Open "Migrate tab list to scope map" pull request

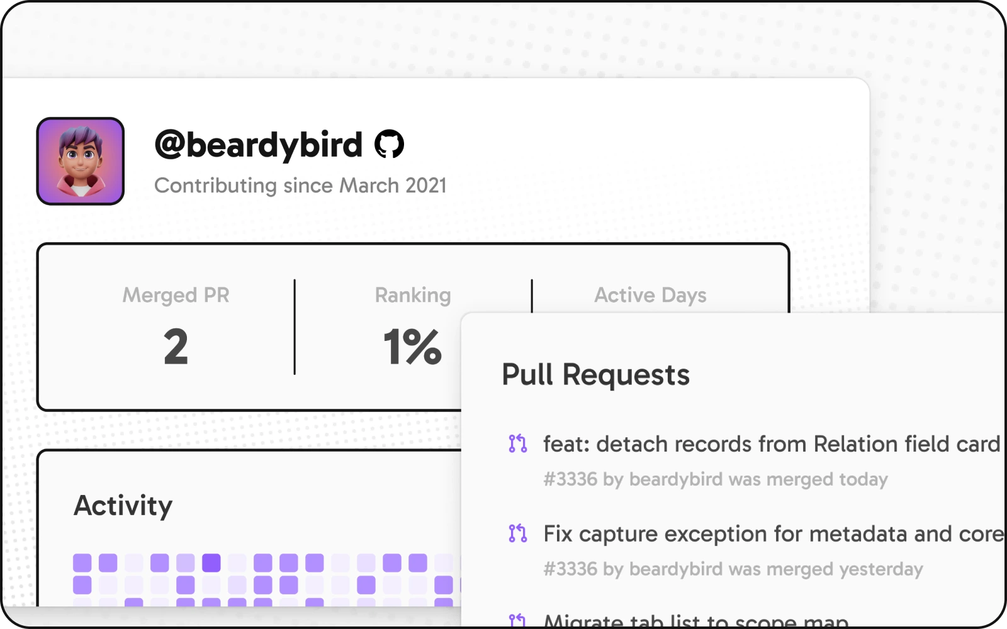(696, 621)
